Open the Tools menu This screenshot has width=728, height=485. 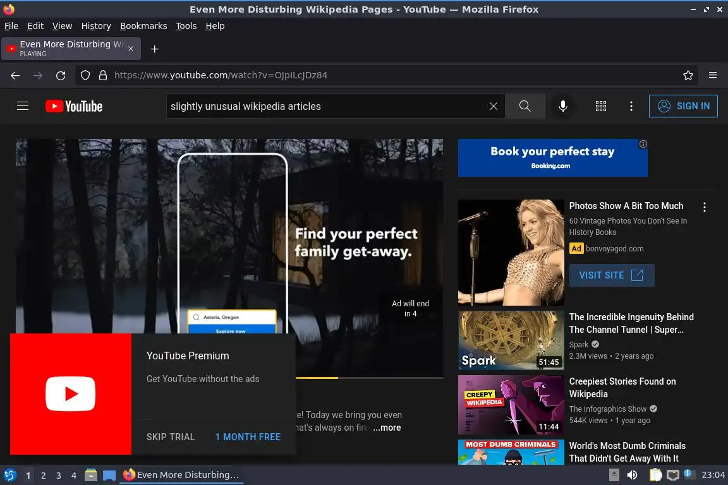[186, 26]
